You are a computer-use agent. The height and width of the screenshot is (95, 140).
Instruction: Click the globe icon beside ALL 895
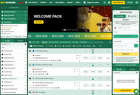coord(25,44)
